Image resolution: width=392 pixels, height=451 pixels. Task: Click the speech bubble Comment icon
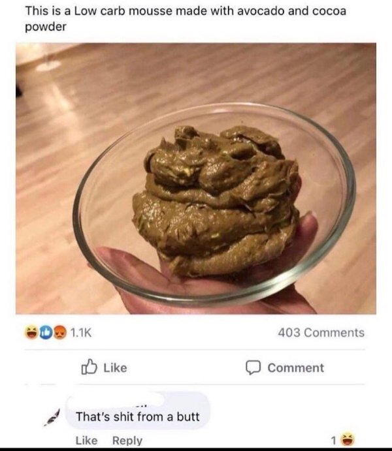tap(253, 367)
